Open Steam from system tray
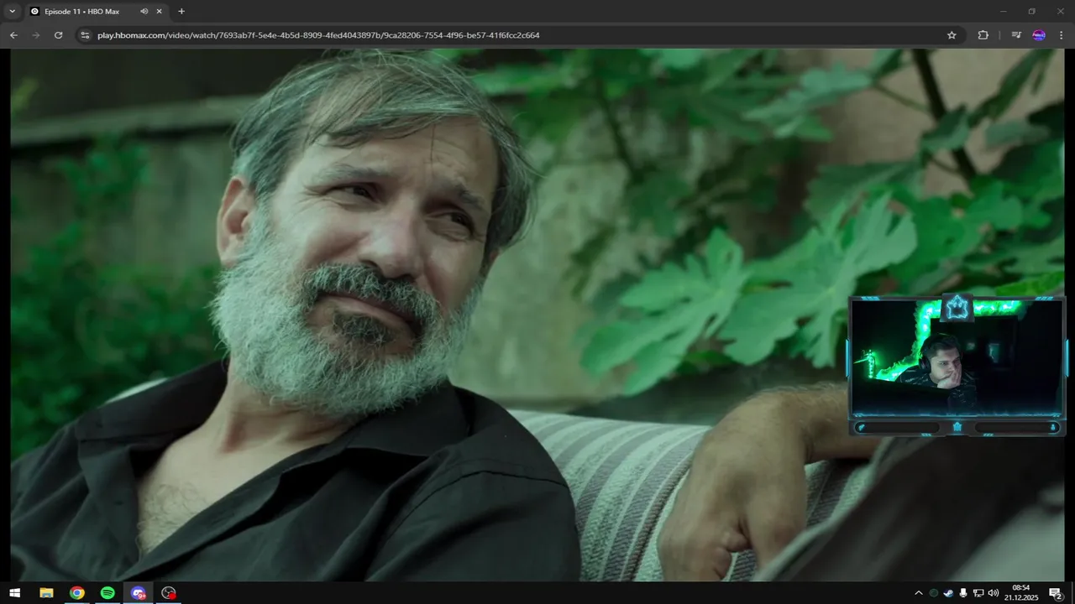Screen dimensions: 1075x604 click(x=948, y=593)
